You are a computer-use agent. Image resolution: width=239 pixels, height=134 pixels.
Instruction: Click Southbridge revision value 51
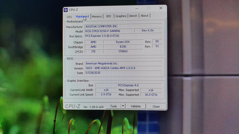[157, 46]
